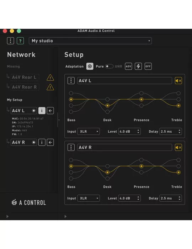The height and width of the screenshot is (249, 192).
Task: Open the A4V R panel three-dot menu
Action: 71,148
